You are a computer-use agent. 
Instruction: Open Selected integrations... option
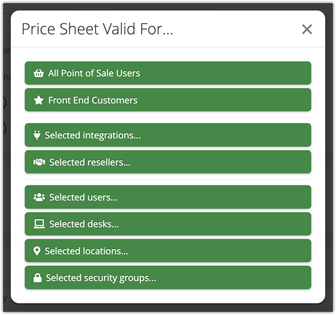[x=168, y=135]
